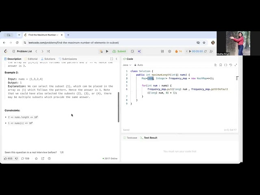Toggle the eye-slash privacy icon in address bar
The image size is (260, 195).
click(198, 43)
